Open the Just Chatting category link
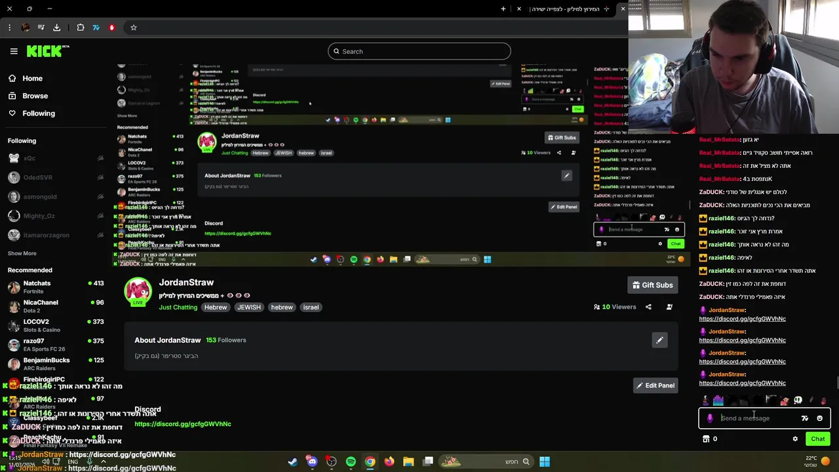This screenshot has width=839, height=472. (178, 307)
